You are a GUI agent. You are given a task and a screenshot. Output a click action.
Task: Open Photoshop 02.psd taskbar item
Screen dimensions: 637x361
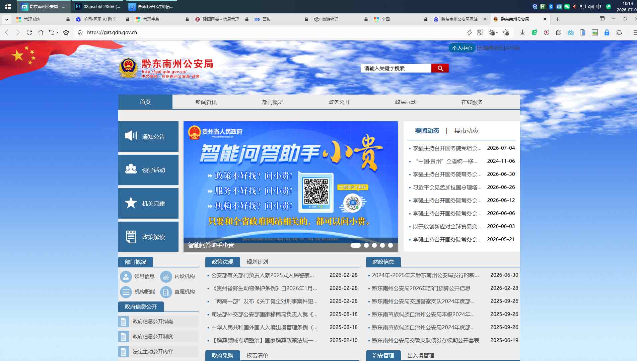coord(97,6)
